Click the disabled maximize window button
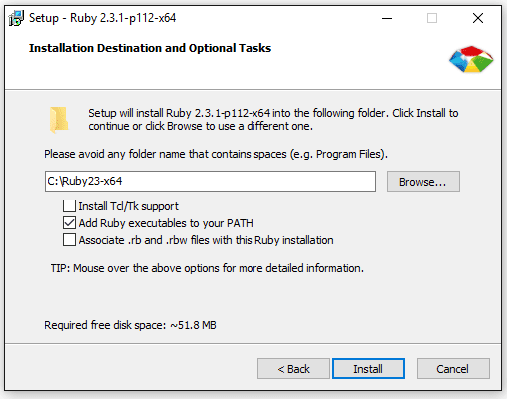 point(432,18)
